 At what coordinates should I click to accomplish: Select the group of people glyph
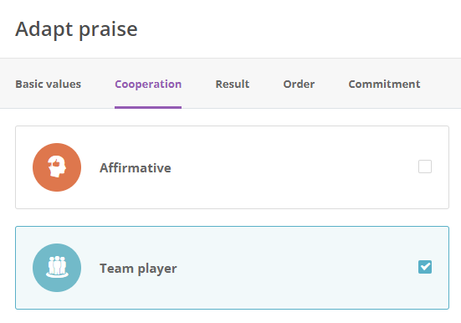(x=57, y=267)
